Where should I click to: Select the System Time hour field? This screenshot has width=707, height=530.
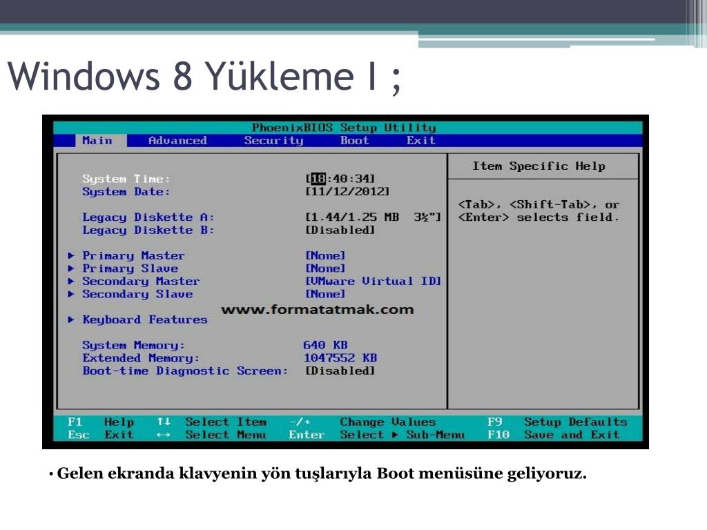click(318, 179)
